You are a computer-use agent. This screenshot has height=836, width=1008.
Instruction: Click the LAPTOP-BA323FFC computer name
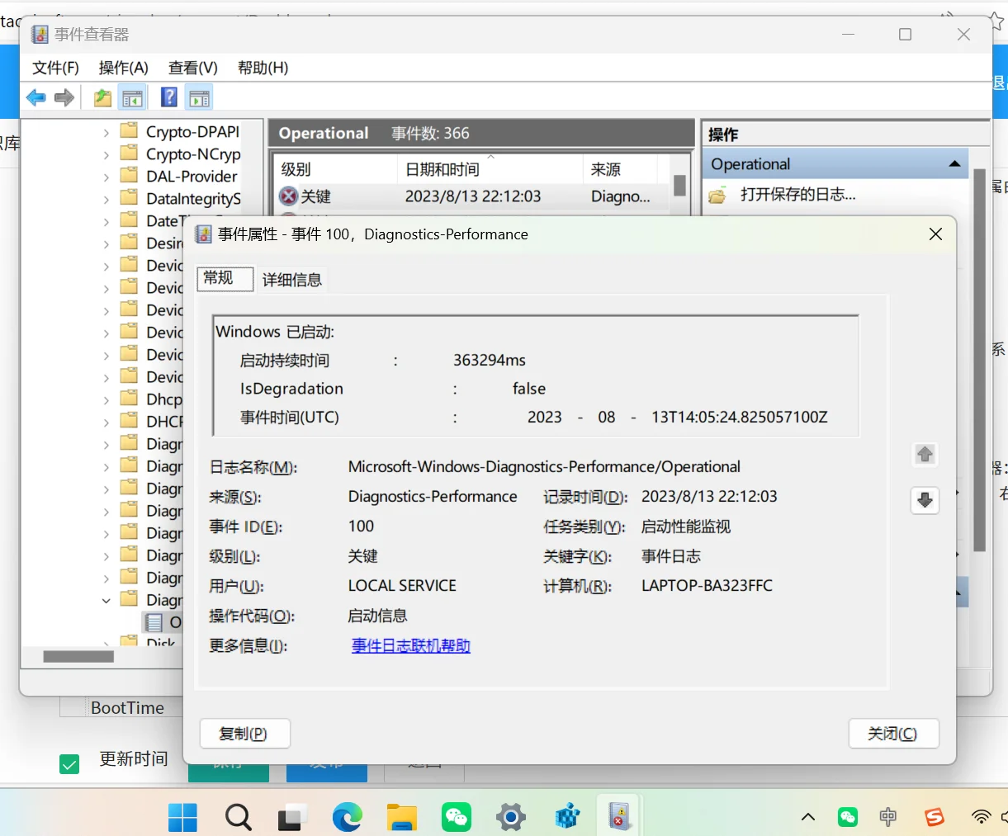coord(707,586)
